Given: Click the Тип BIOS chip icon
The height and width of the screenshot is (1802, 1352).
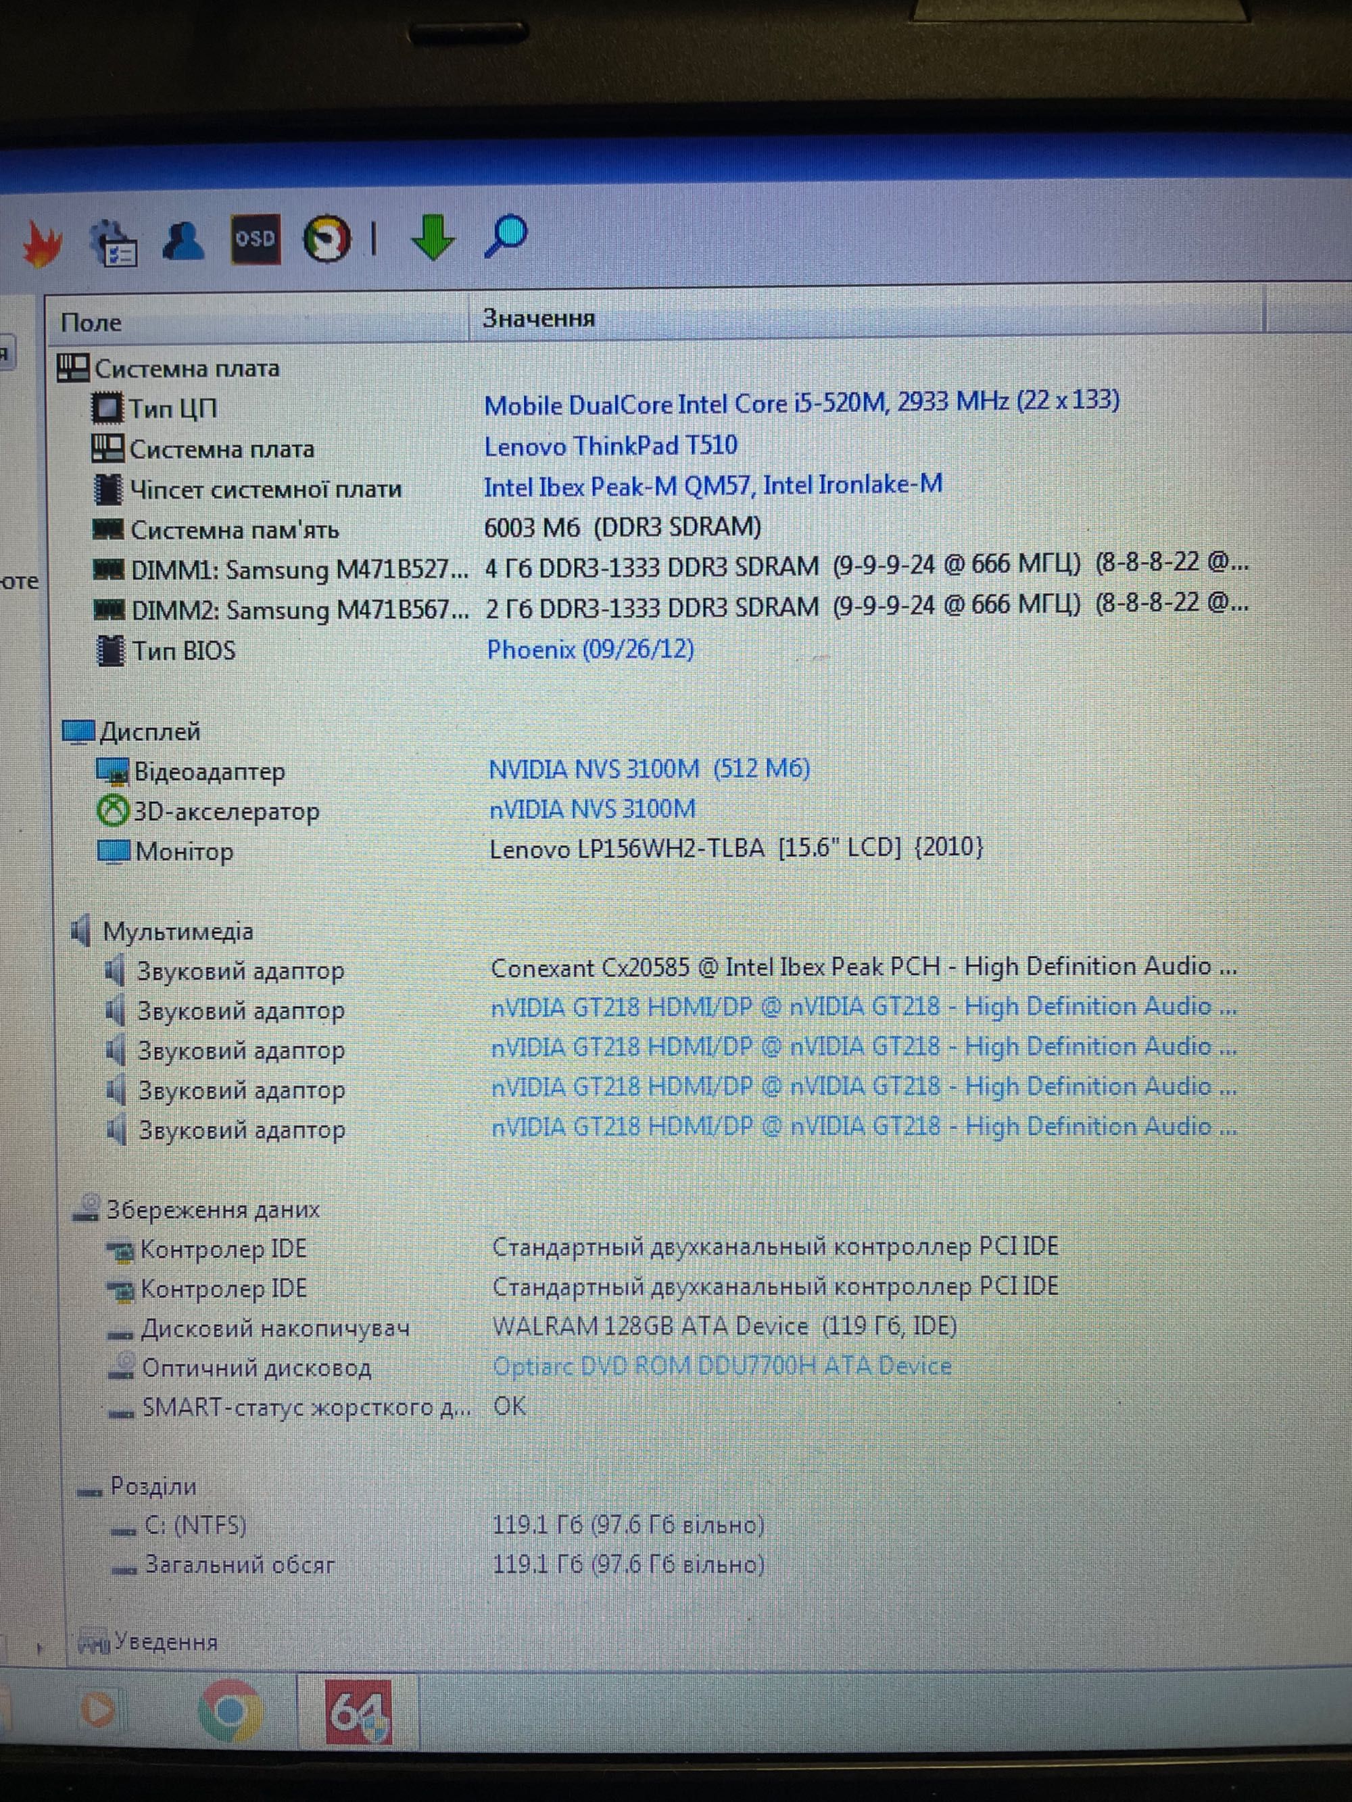Looking at the screenshot, I should [x=110, y=651].
